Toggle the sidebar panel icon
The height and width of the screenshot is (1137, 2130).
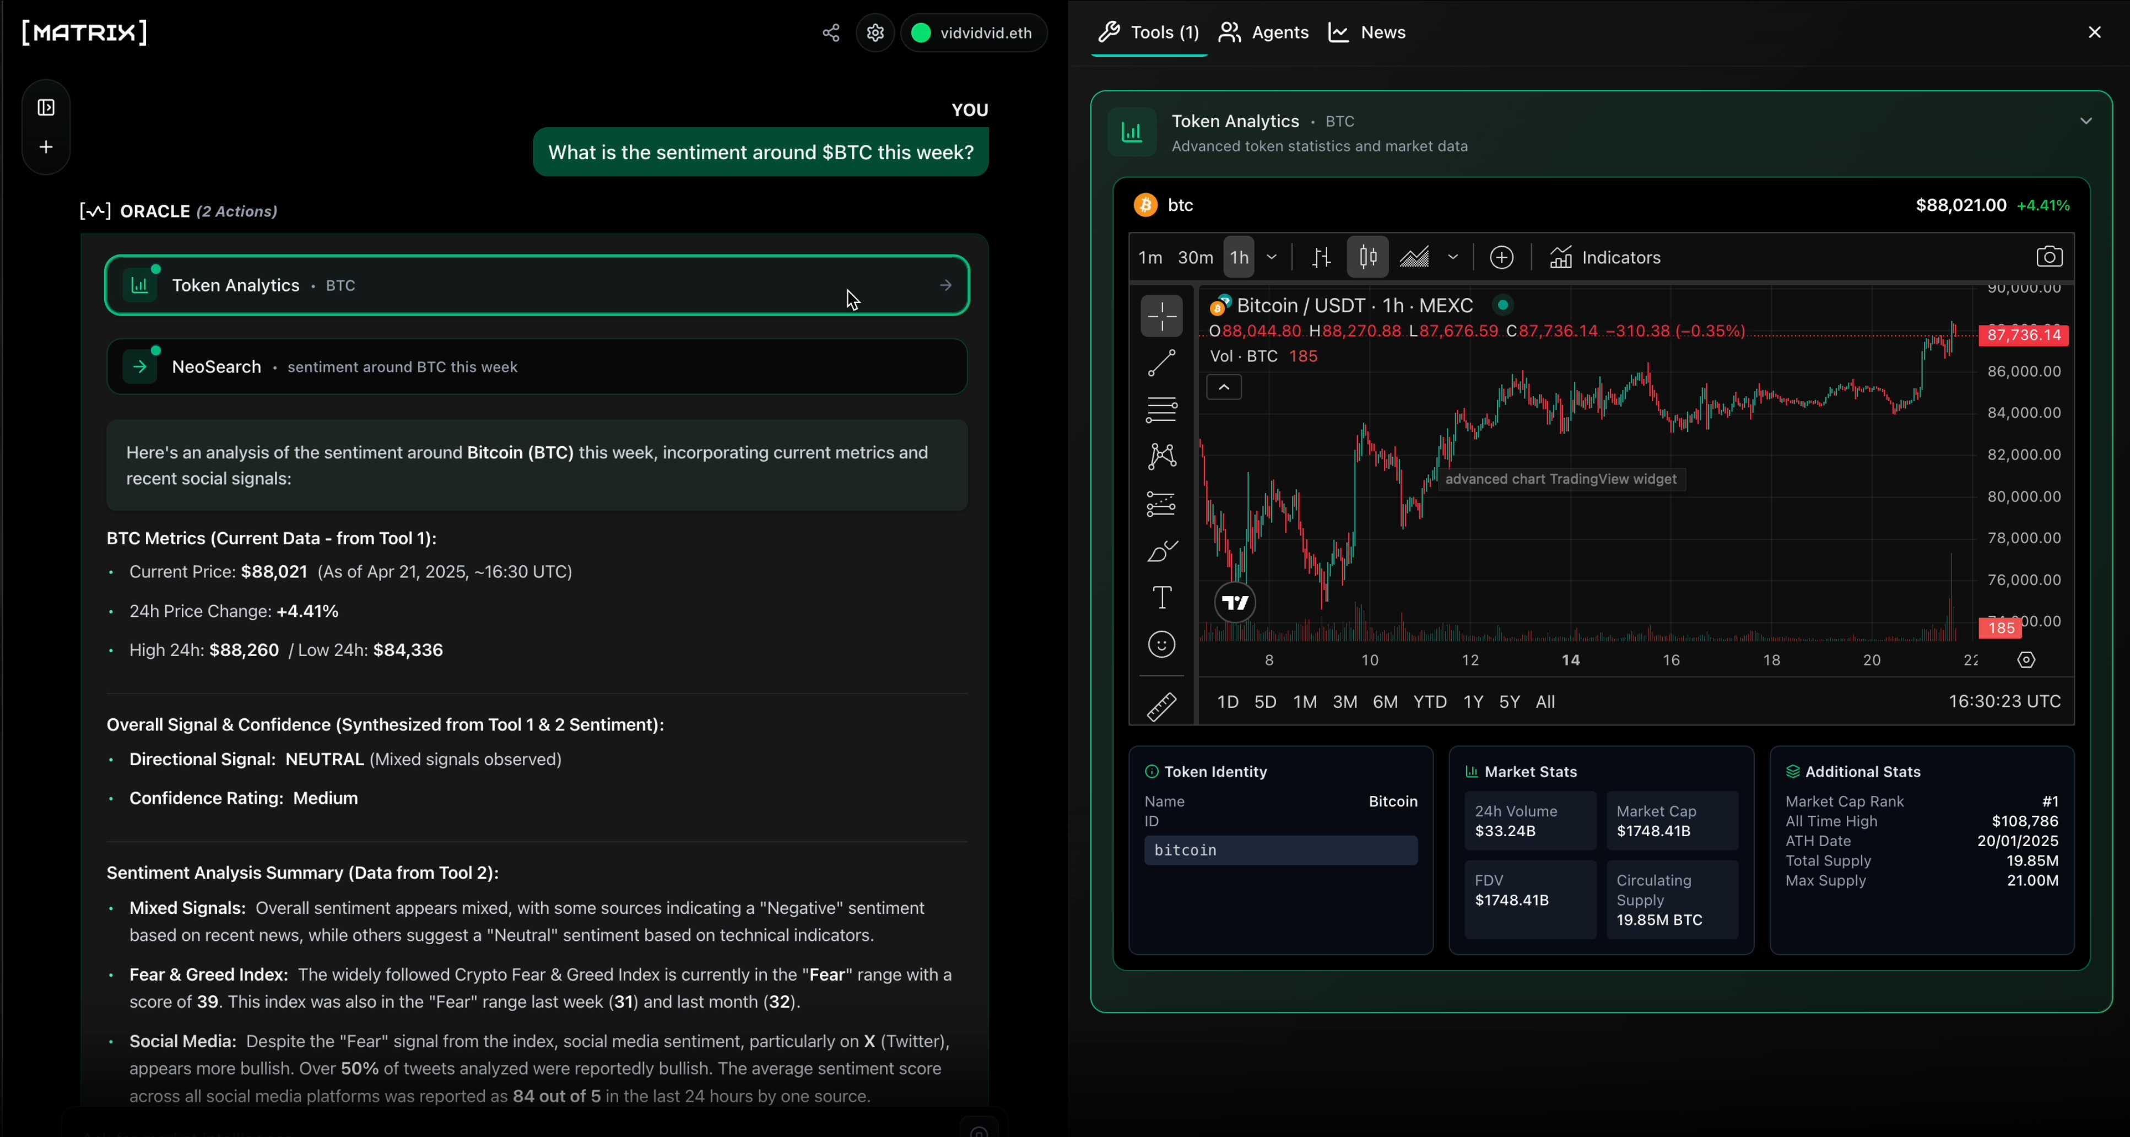46,107
